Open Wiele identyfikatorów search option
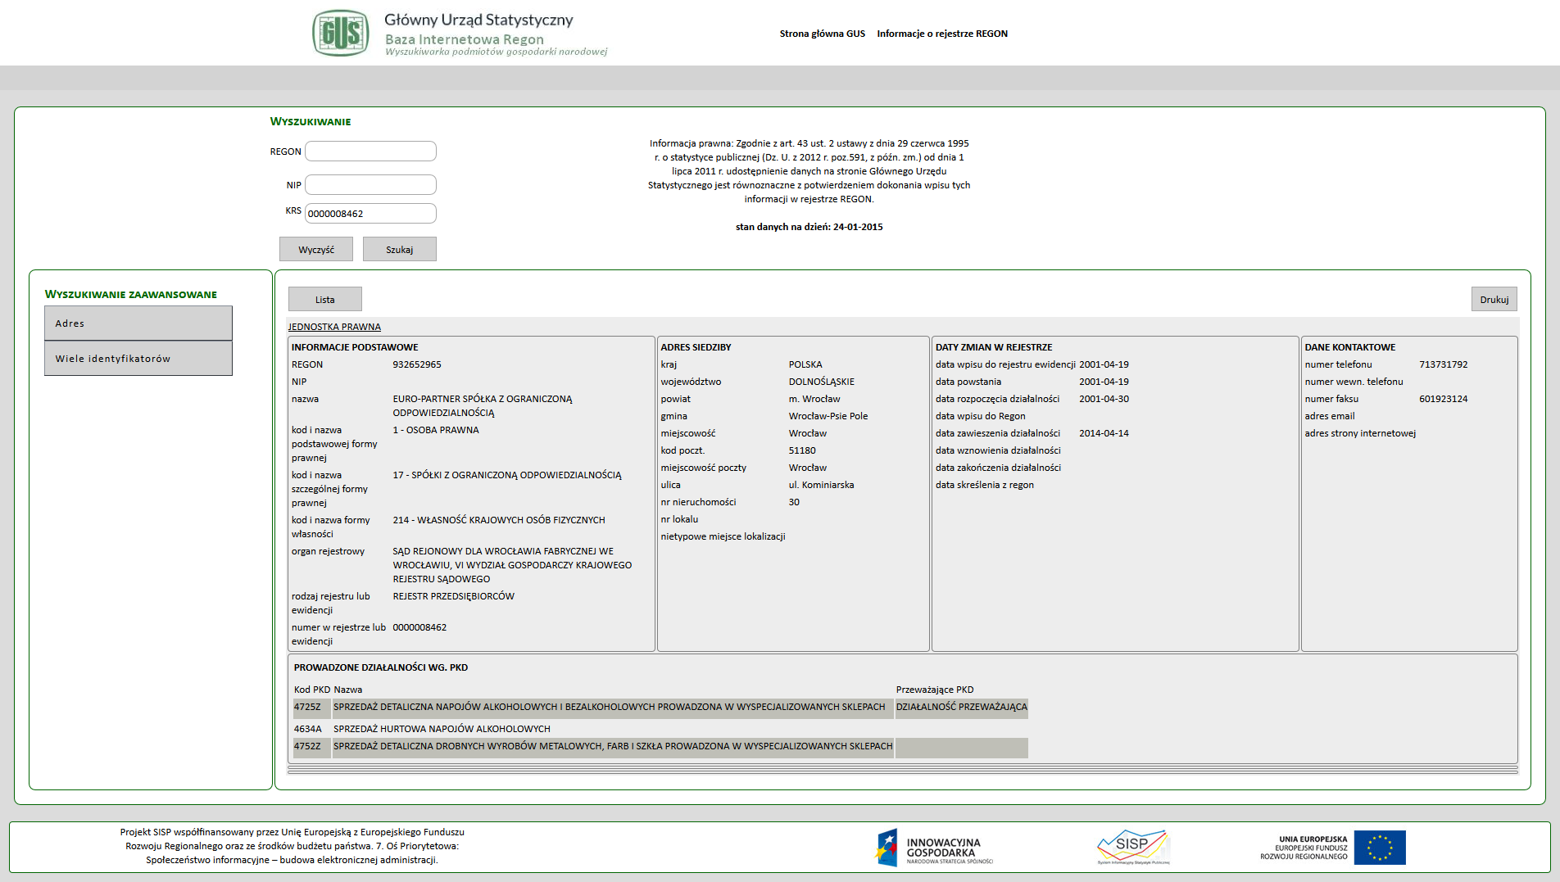Screen dimensions: 1560x882 tap(138, 359)
